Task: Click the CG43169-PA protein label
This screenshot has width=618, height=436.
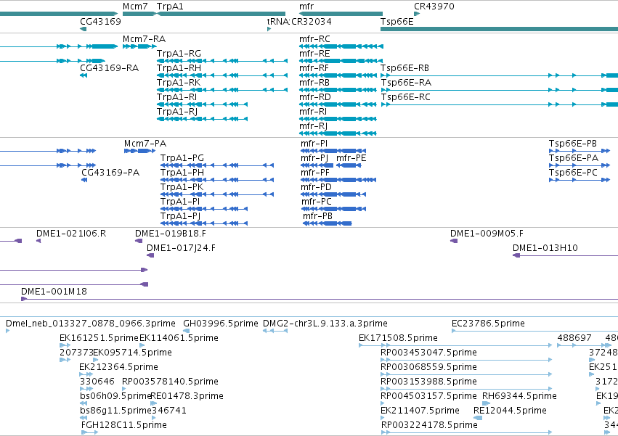Action: (110, 173)
